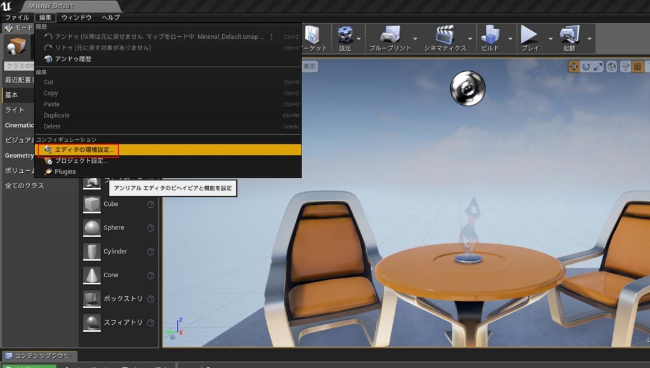Expand the 設定 dropdown arrow

359,39
